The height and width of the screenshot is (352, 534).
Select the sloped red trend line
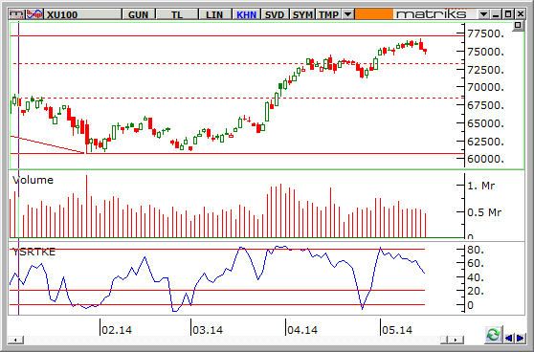click(x=47, y=144)
